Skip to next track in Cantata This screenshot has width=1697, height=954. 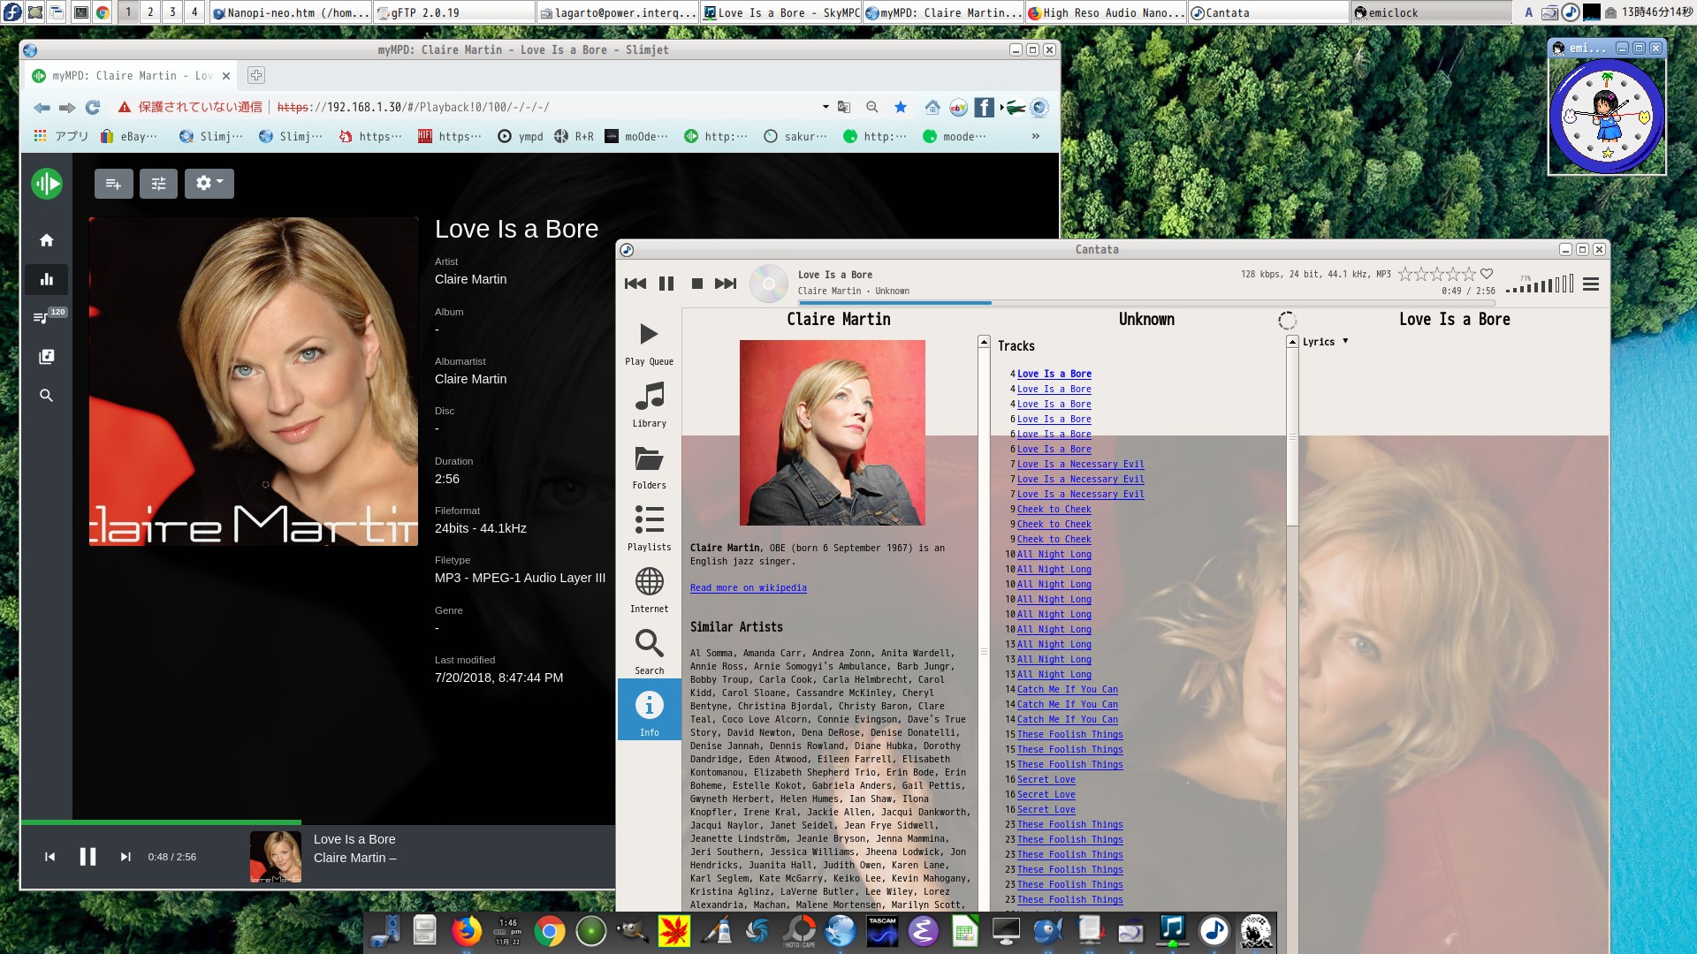pyautogui.click(x=726, y=284)
